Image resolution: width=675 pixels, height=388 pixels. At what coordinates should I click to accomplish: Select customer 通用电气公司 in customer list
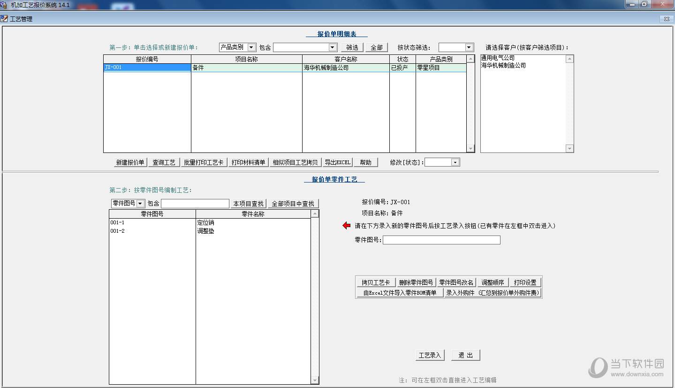(498, 58)
